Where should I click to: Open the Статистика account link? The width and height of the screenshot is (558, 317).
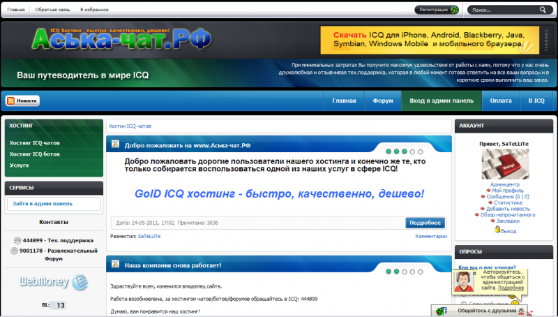pyautogui.click(x=508, y=202)
